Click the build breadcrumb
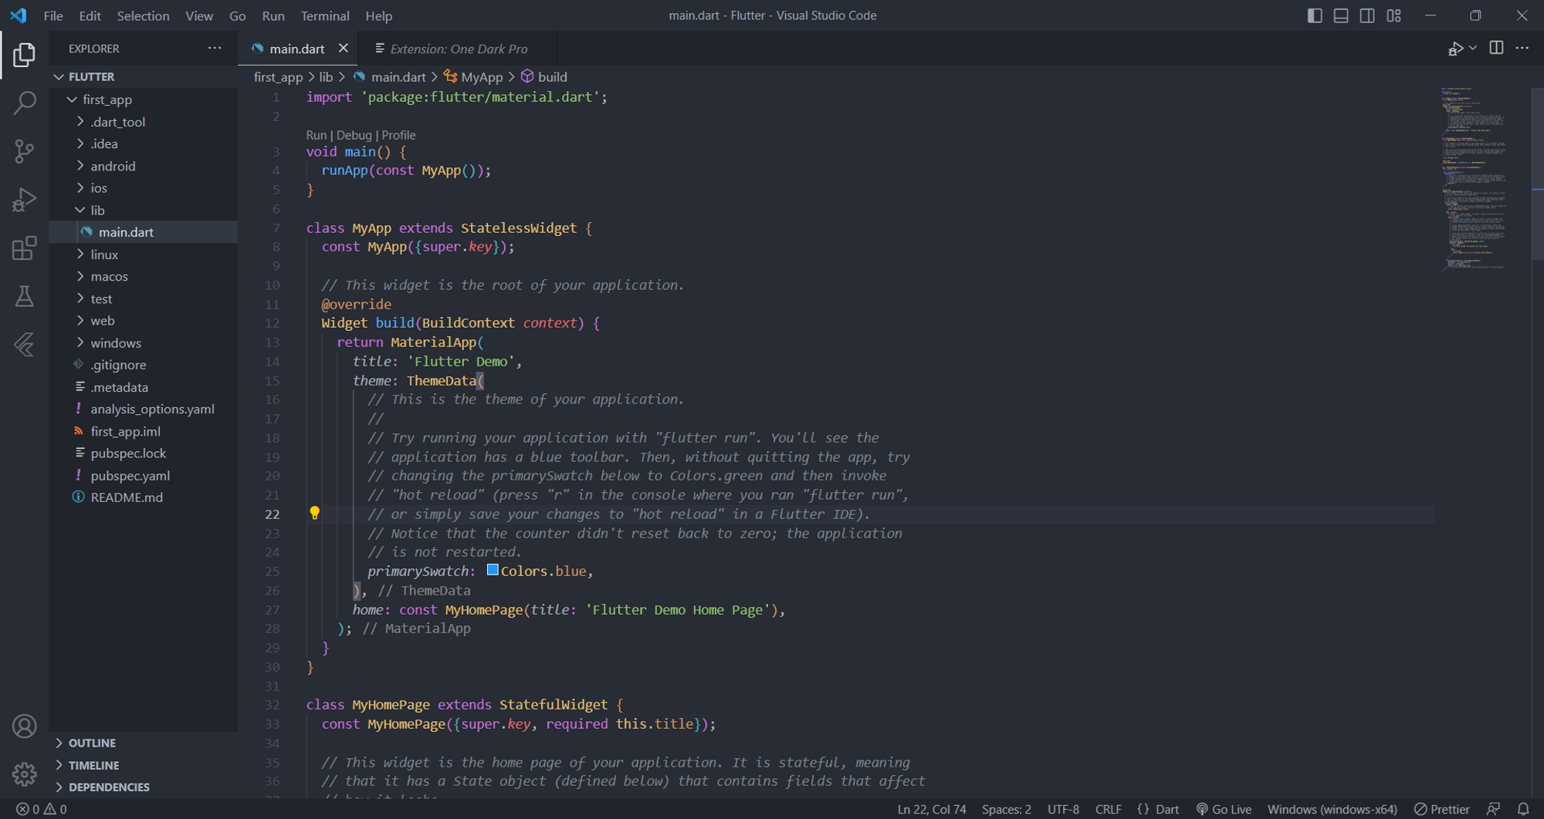This screenshot has width=1544, height=819. (544, 77)
